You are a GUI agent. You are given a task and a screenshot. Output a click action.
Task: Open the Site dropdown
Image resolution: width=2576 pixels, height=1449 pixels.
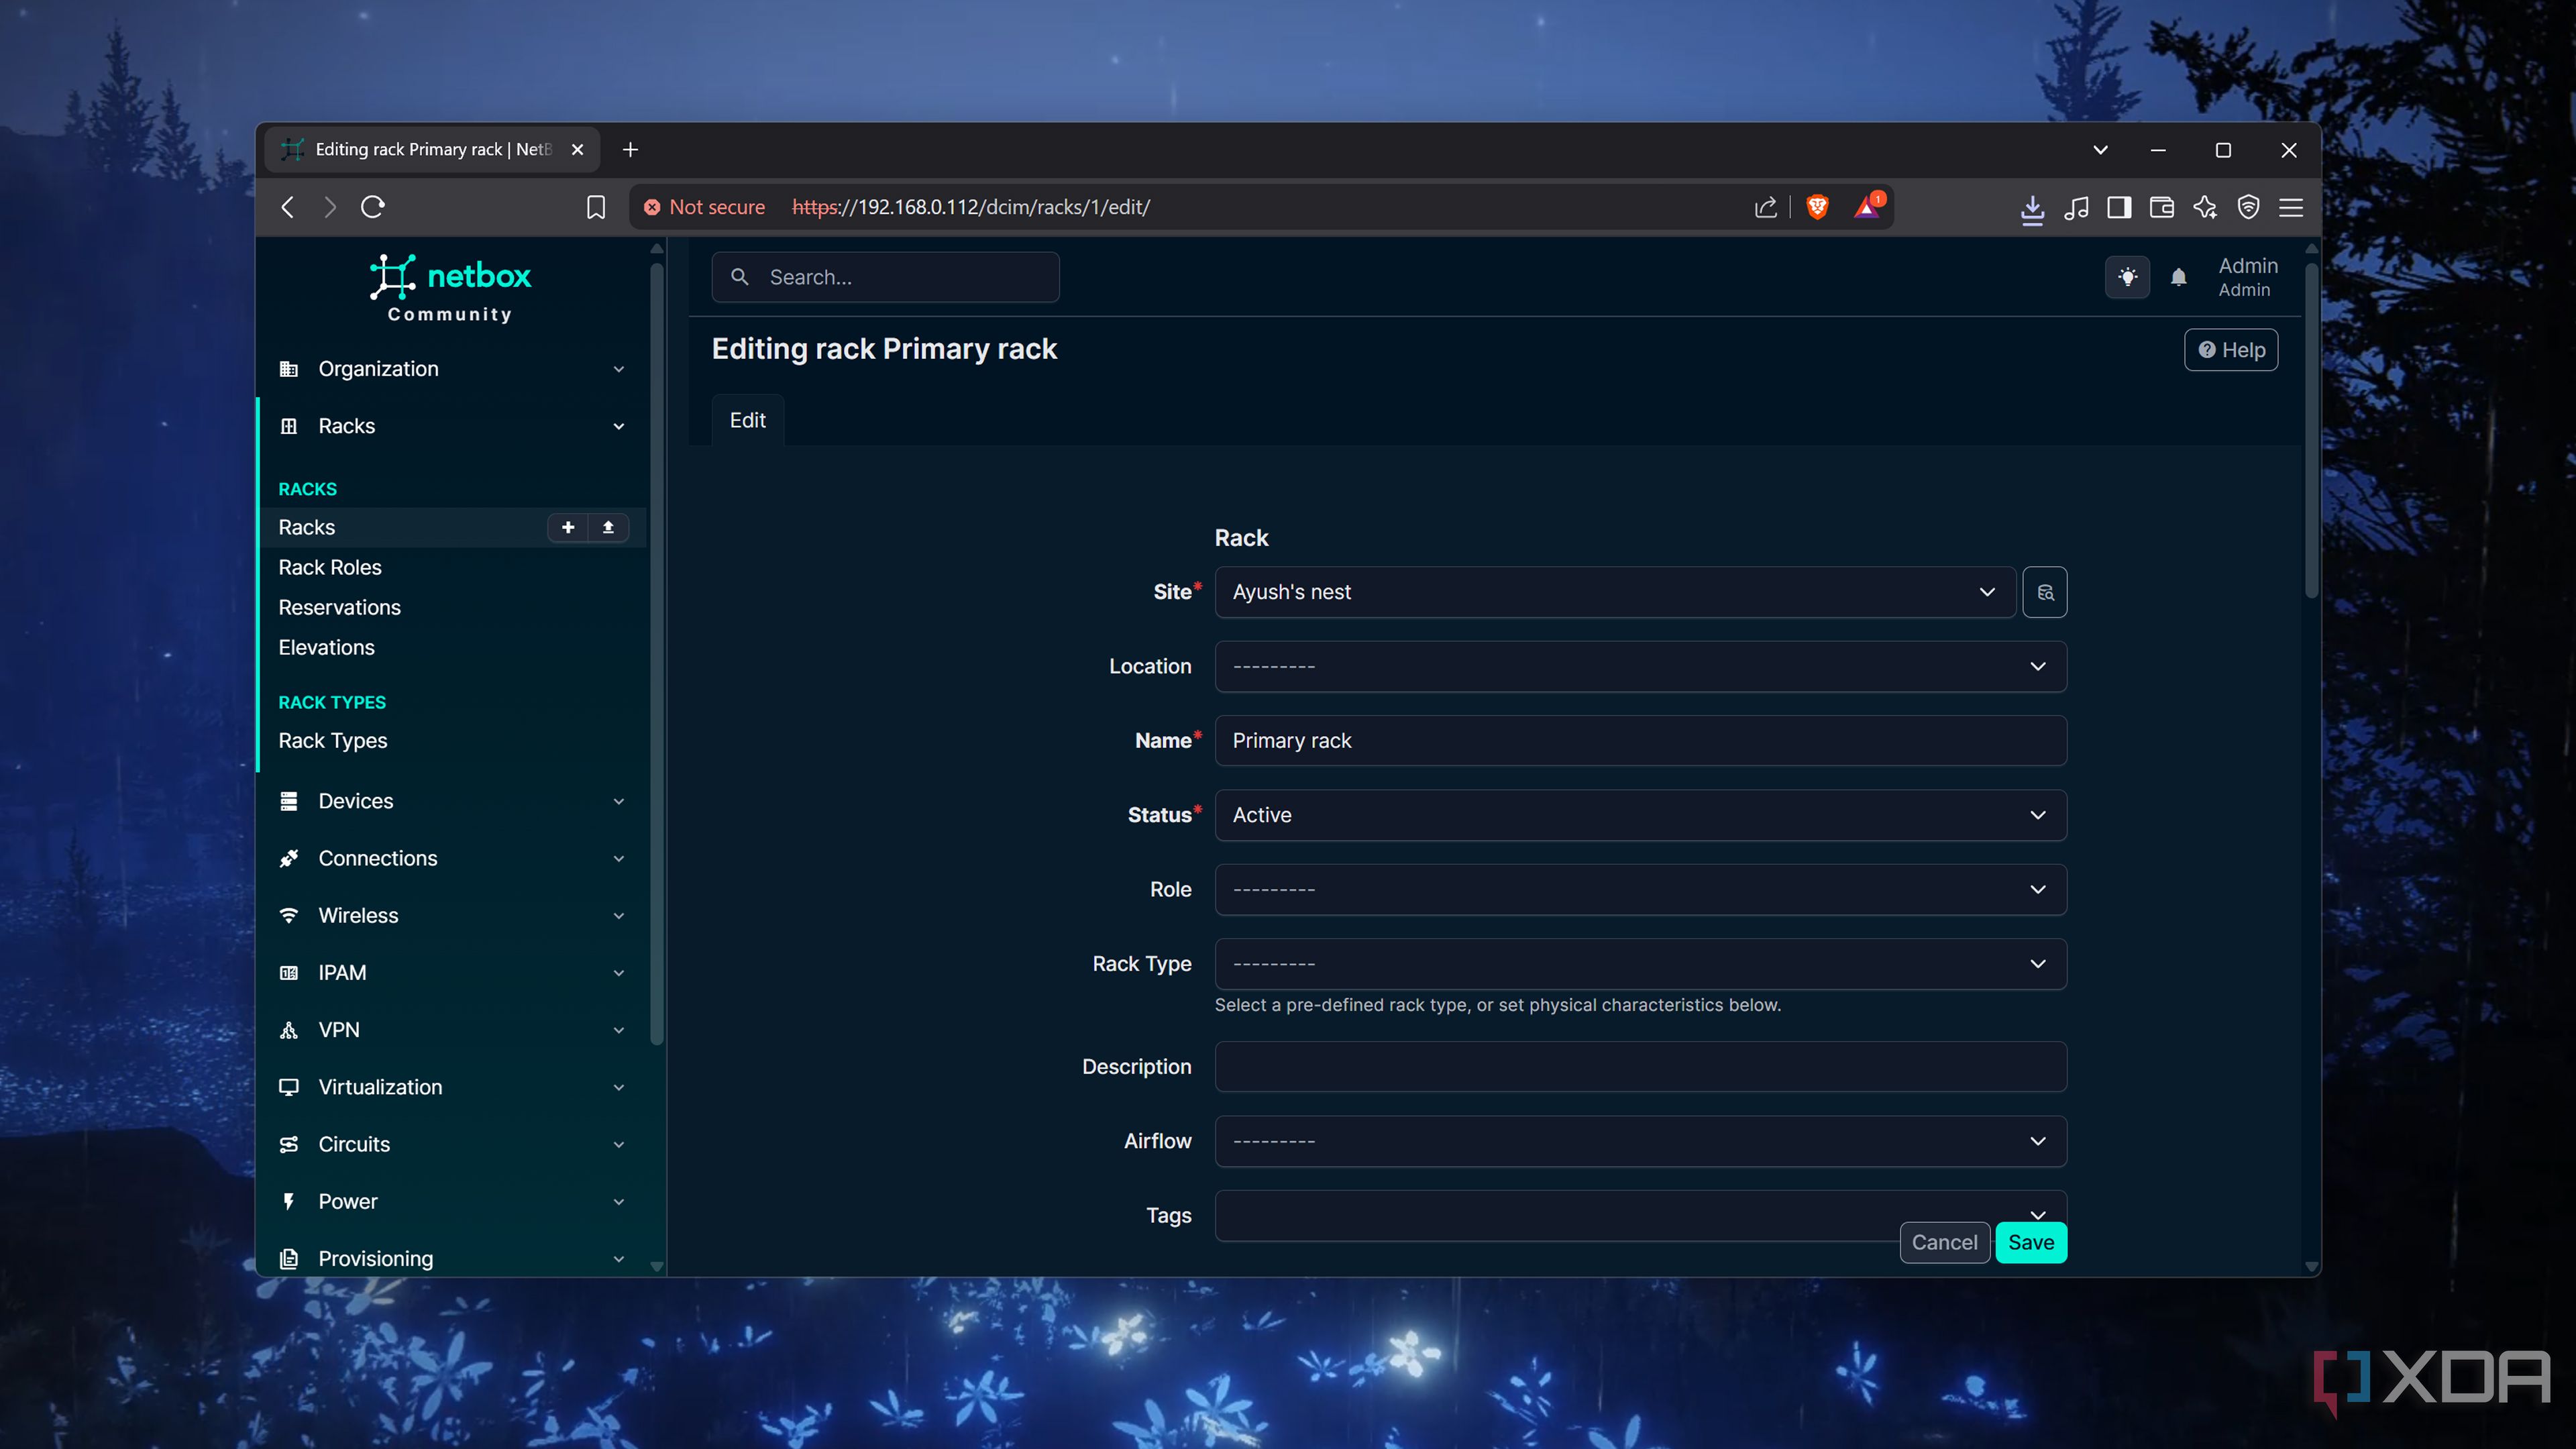coord(1615,592)
